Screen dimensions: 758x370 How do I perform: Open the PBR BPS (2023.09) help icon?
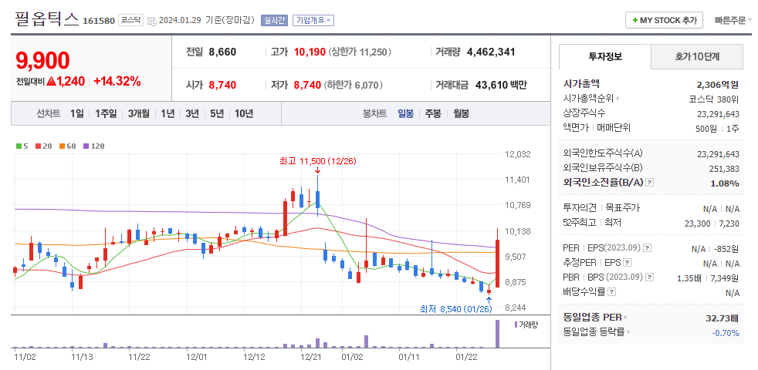(649, 277)
